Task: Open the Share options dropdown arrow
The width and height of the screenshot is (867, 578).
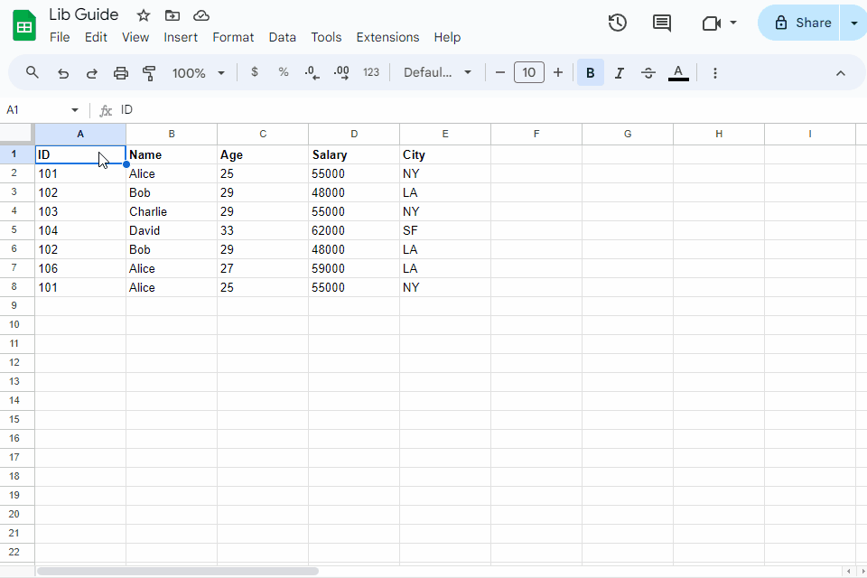Action: (853, 23)
